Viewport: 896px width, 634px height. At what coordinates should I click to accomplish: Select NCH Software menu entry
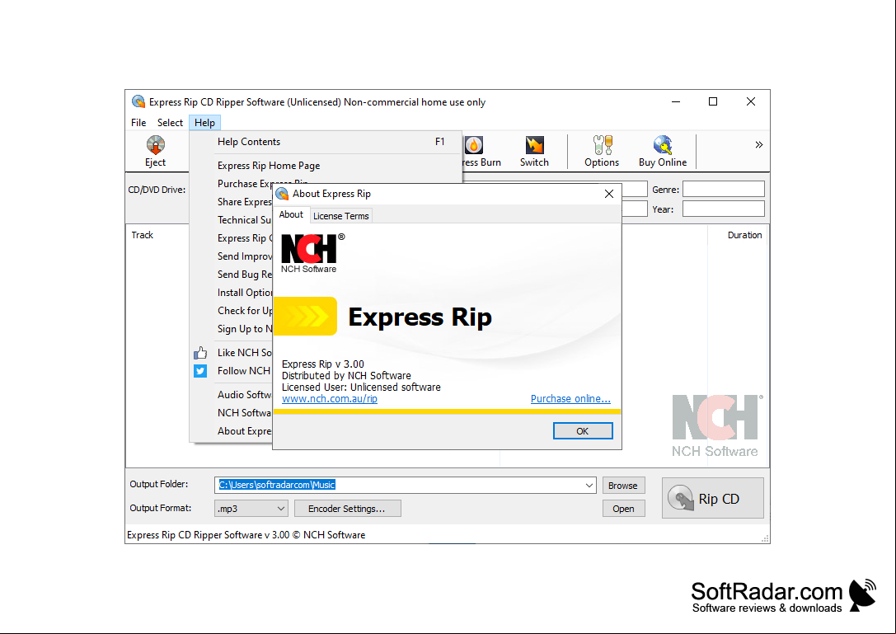click(232, 413)
